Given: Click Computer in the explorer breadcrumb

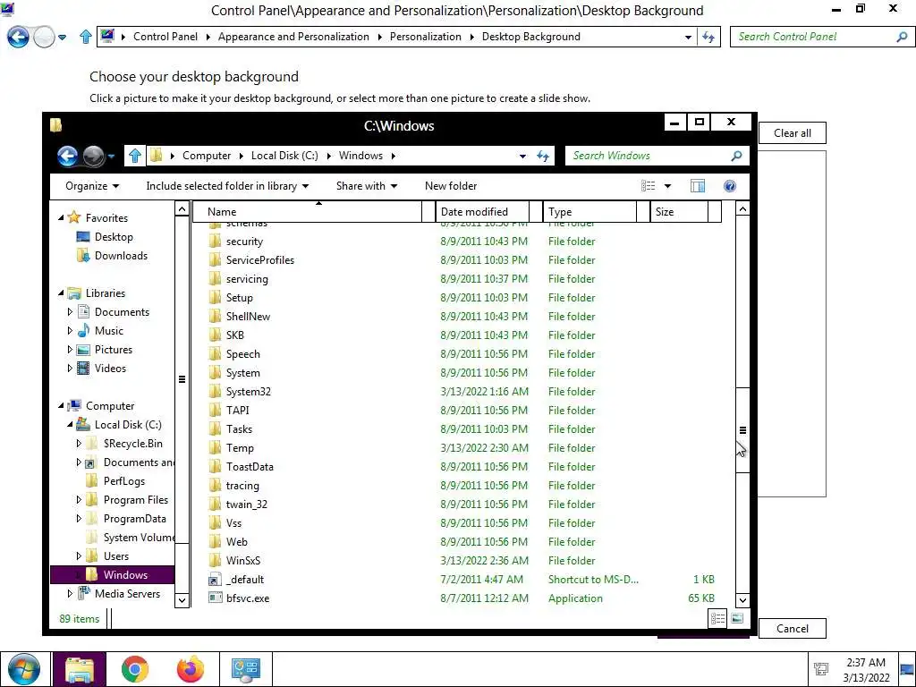Looking at the screenshot, I should 207,156.
